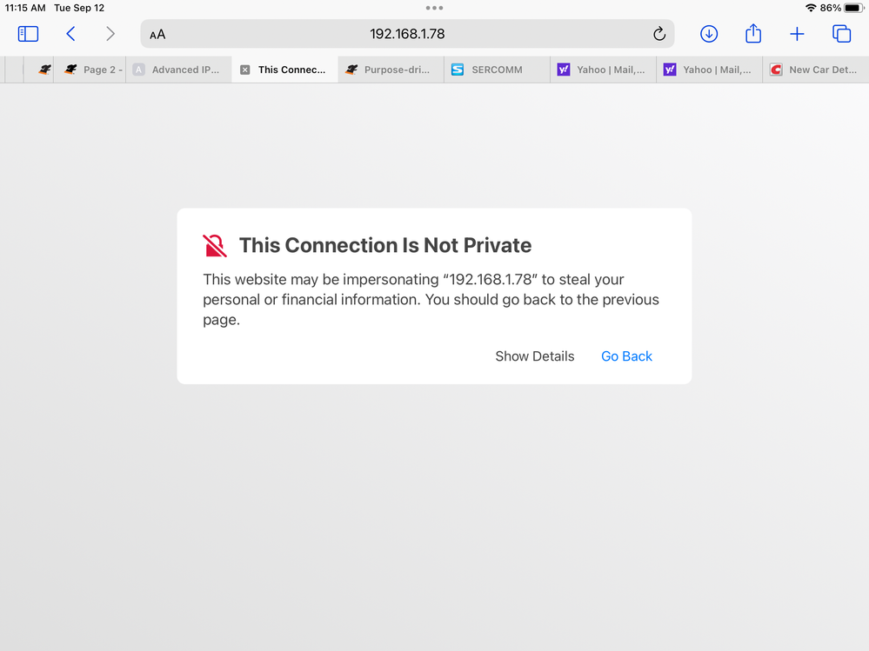Screen dimensions: 869x651
Task: Click the 192.168.1.78 address field
Action: pos(407,34)
